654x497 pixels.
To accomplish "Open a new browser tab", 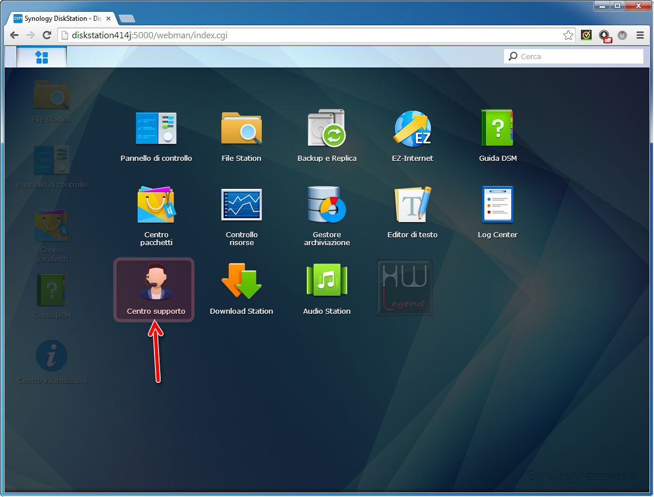I will (127, 19).
